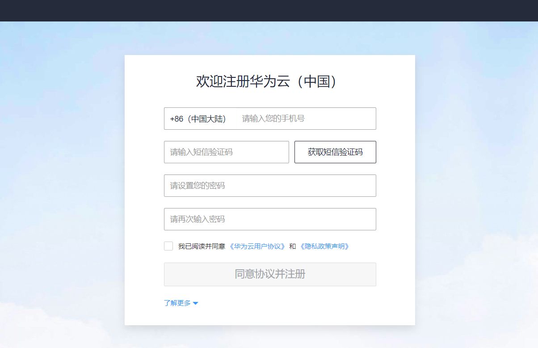Image resolution: width=538 pixels, height=348 pixels.
Task: Click the 同意协议并注册 register button
Action: (270, 274)
